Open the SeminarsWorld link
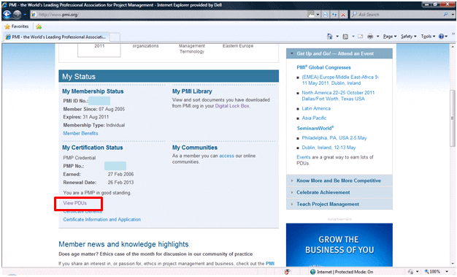 coord(315,128)
